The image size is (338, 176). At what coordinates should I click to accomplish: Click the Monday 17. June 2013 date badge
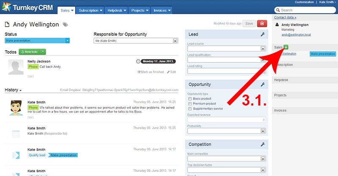pos(158,61)
